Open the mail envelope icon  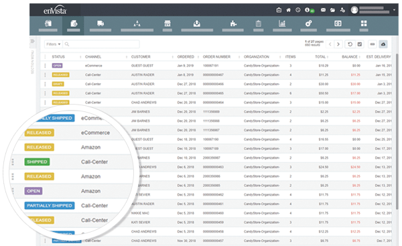pos(323,10)
